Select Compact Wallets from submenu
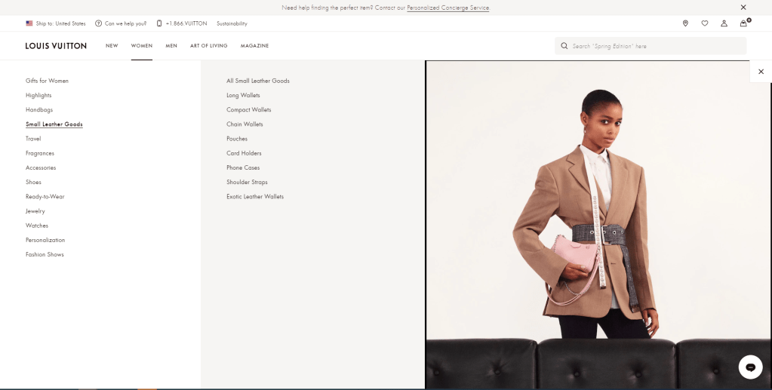Image resolution: width=772 pixels, height=390 pixels. [248, 109]
